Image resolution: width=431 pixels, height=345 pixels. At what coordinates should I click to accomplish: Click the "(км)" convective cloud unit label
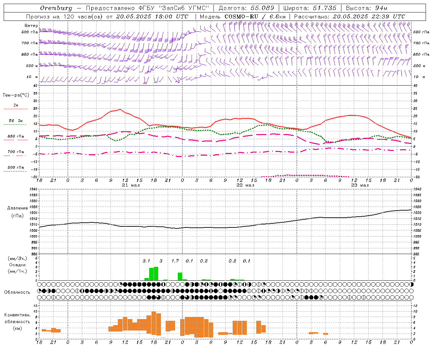17,328
